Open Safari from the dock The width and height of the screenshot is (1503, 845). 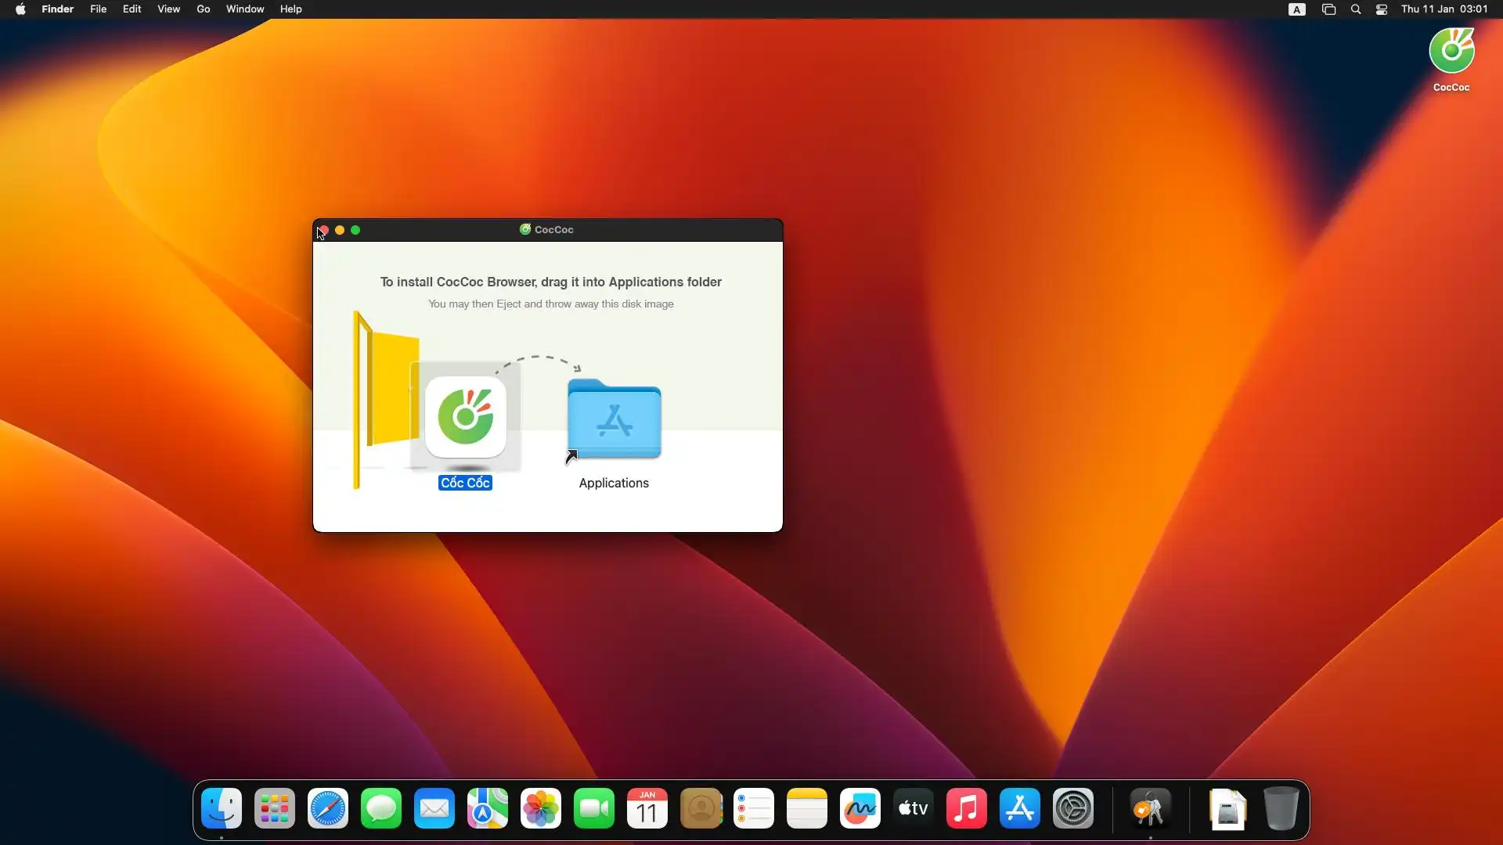[x=328, y=808]
